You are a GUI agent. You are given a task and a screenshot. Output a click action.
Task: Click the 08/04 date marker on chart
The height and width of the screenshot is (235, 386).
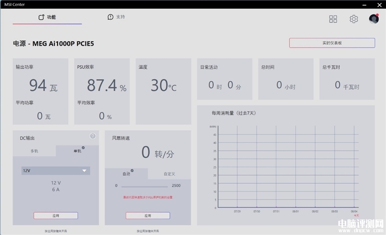[x=354, y=211]
